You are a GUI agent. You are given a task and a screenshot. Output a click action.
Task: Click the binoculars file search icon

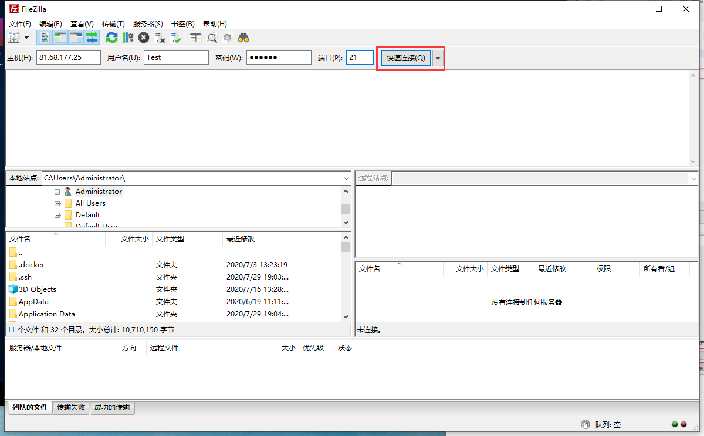tap(244, 38)
